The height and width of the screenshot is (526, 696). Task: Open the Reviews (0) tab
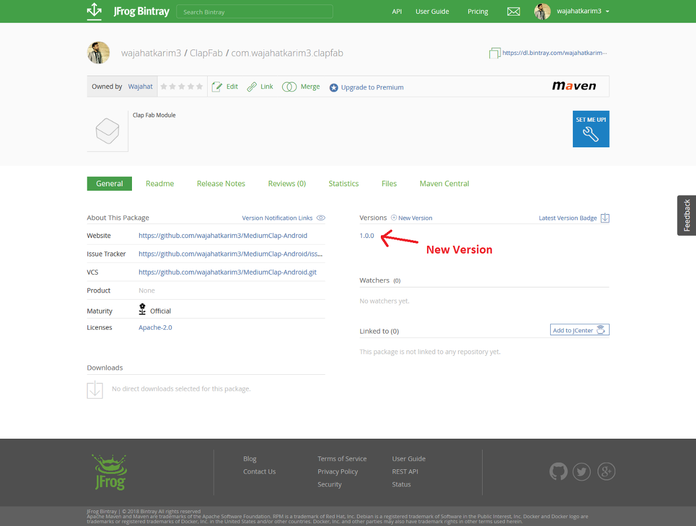pyautogui.click(x=287, y=183)
